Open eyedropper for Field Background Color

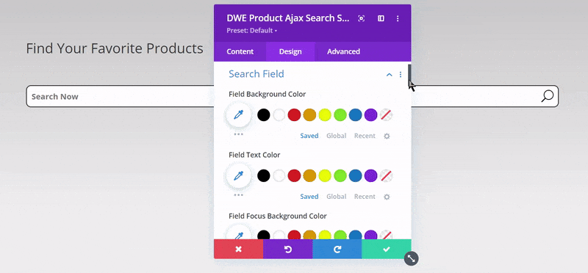238,114
